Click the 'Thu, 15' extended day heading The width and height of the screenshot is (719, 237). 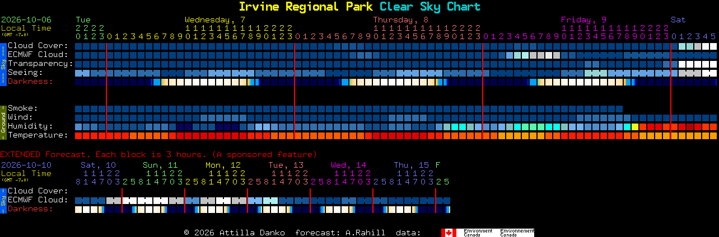point(411,165)
